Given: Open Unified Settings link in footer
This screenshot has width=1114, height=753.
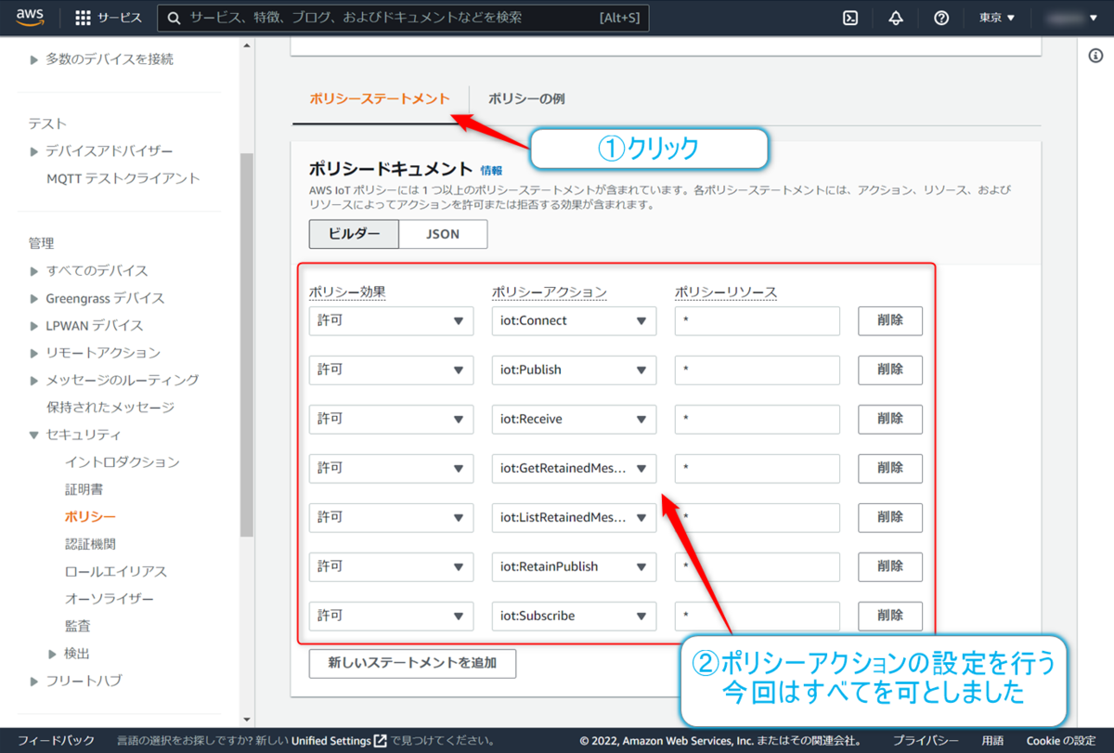Looking at the screenshot, I should coord(339,741).
